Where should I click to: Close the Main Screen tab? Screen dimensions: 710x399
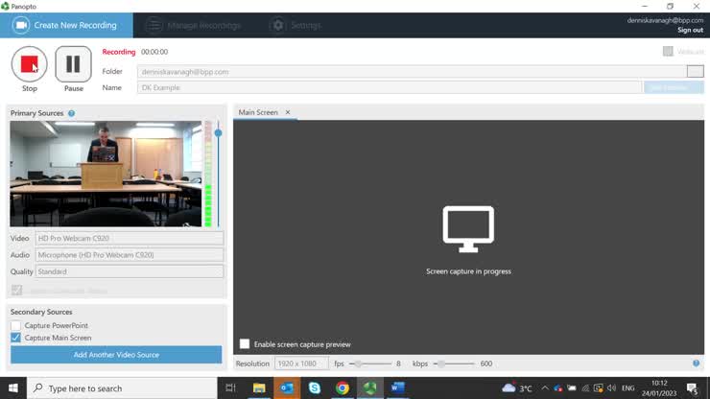point(287,112)
